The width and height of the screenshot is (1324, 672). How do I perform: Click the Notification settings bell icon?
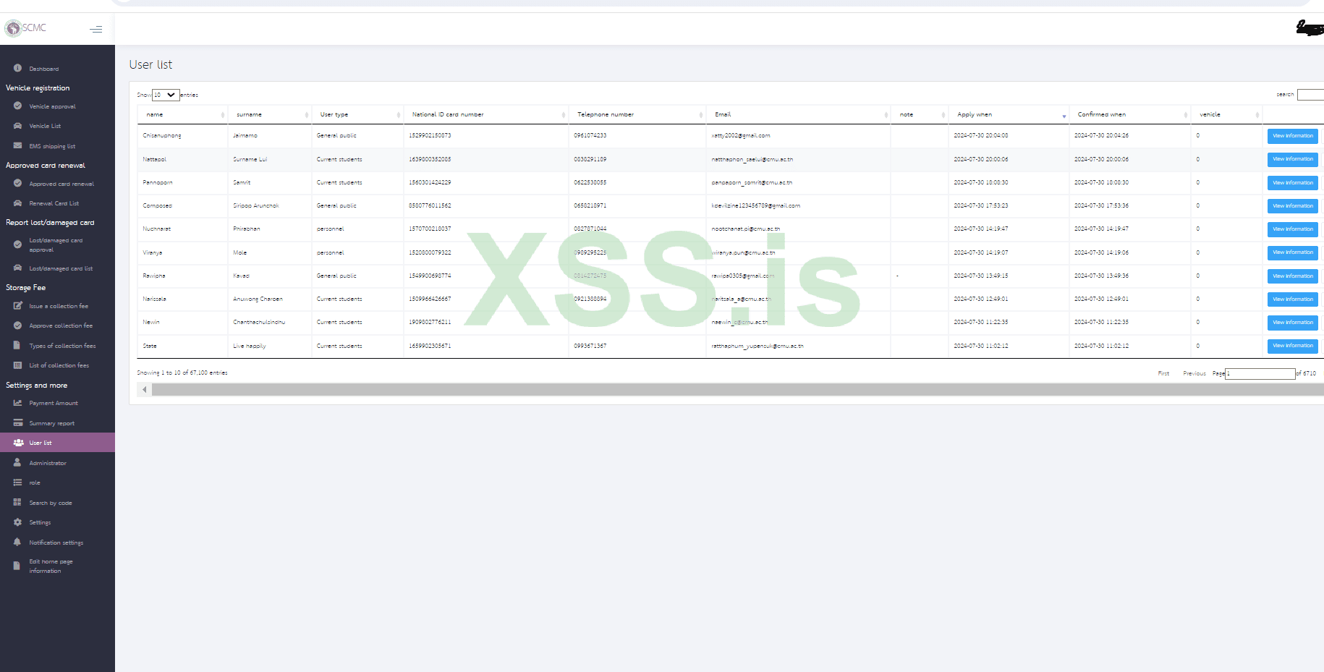[17, 542]
